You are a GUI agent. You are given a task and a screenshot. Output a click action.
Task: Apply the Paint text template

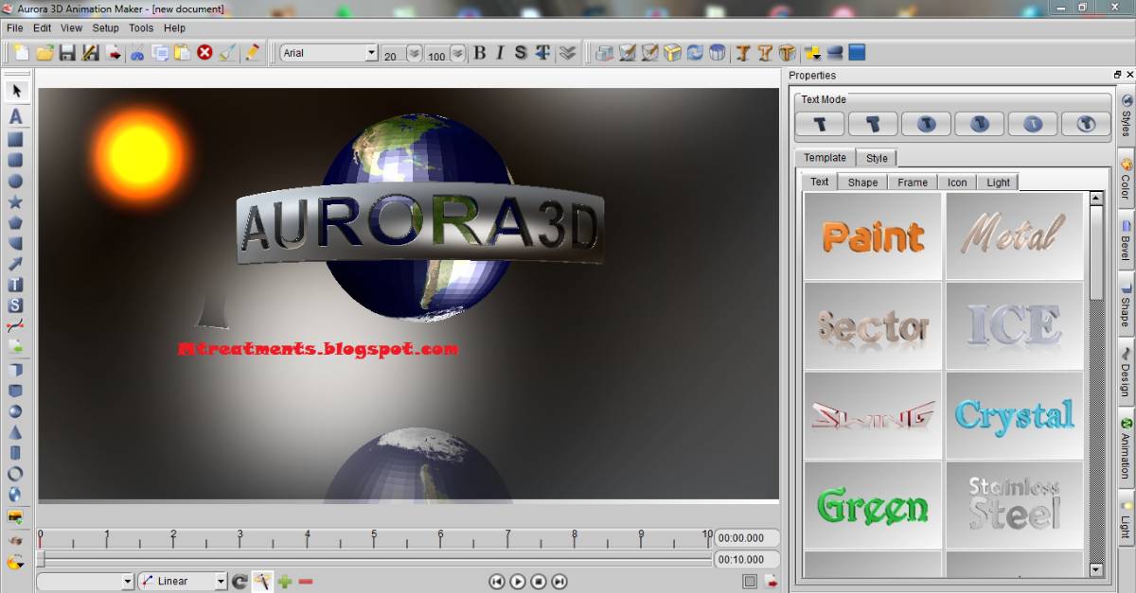[x=873, y=236]
